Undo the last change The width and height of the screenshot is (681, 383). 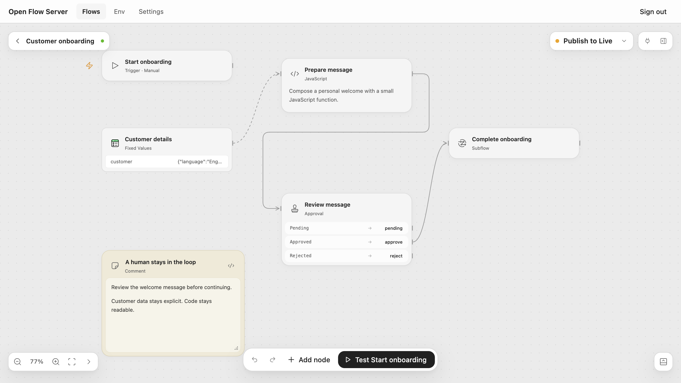click(255, 360)
